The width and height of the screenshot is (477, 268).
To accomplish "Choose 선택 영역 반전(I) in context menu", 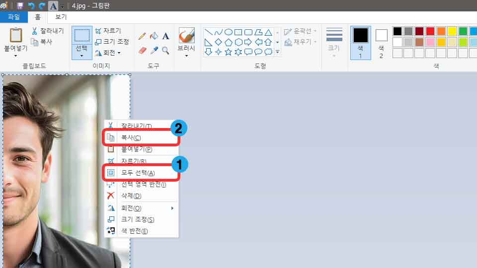I will (x=142, y=185).
